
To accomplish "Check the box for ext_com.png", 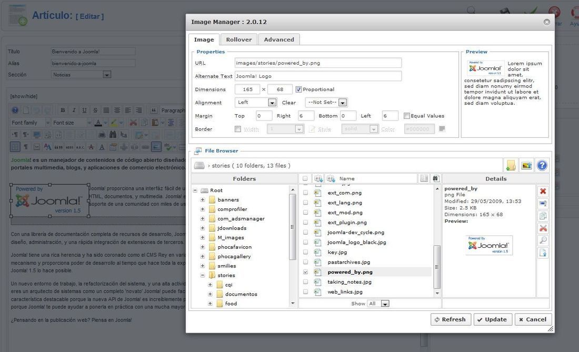I will [x=305, y=193].
